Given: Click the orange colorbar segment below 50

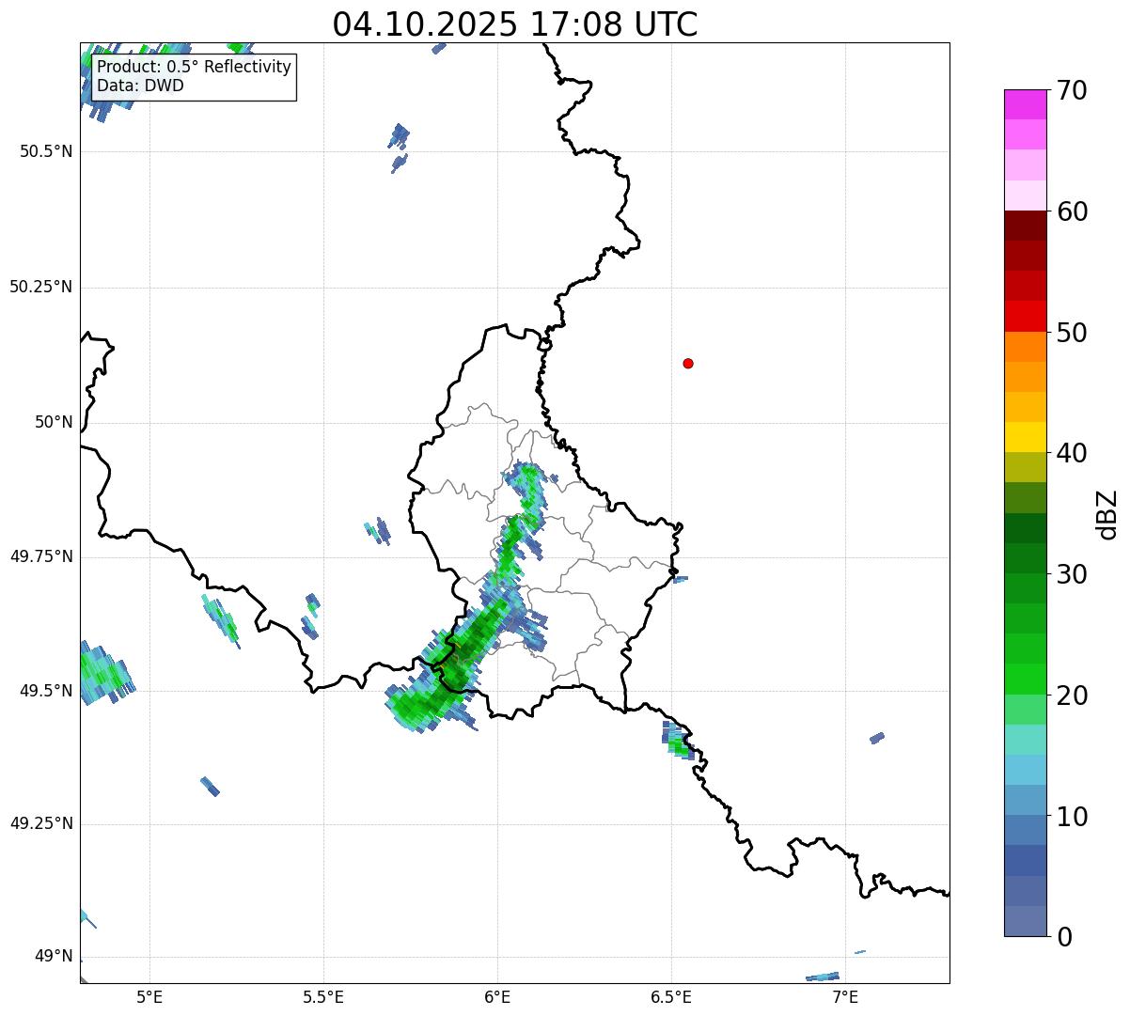Looking at the screenshot, I should coord(1025,347).
